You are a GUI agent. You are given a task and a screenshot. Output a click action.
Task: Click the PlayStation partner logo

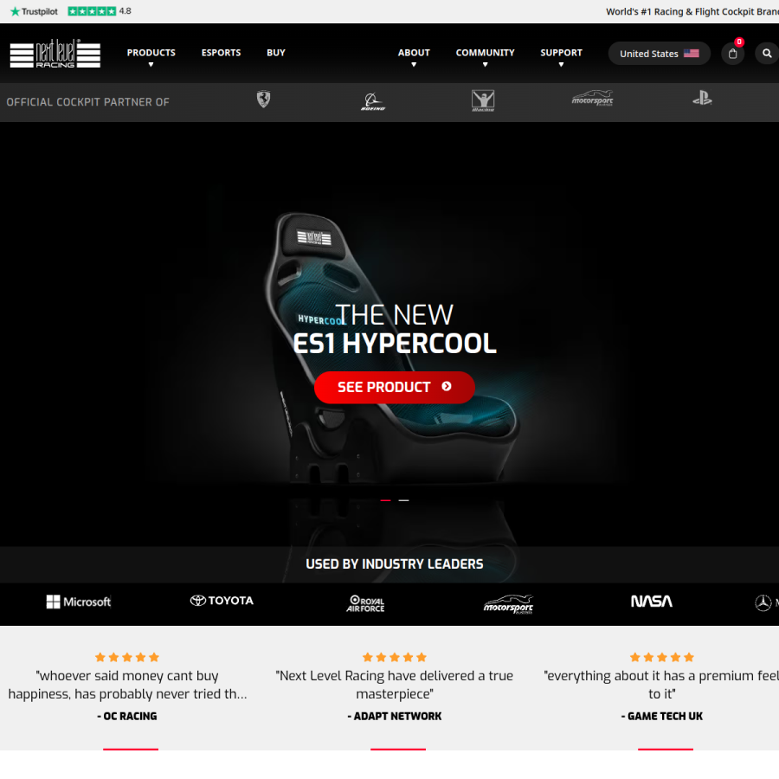[x=702, y=98]
